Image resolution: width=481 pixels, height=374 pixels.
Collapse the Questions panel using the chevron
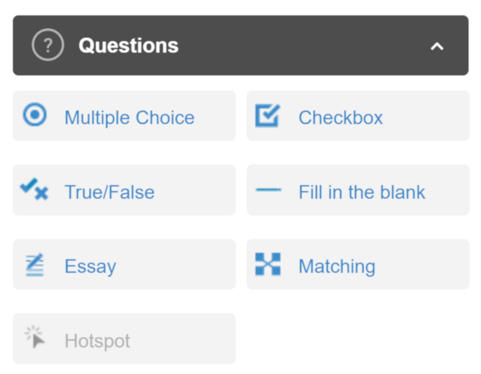click(437, 46)
